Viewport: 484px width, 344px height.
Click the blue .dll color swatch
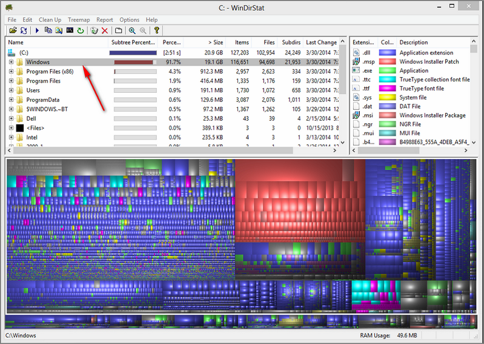[387, 53]
